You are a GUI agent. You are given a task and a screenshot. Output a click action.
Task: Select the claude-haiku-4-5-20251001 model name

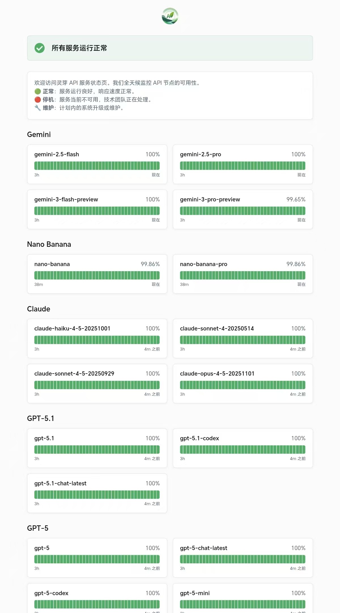coord(72,328)
